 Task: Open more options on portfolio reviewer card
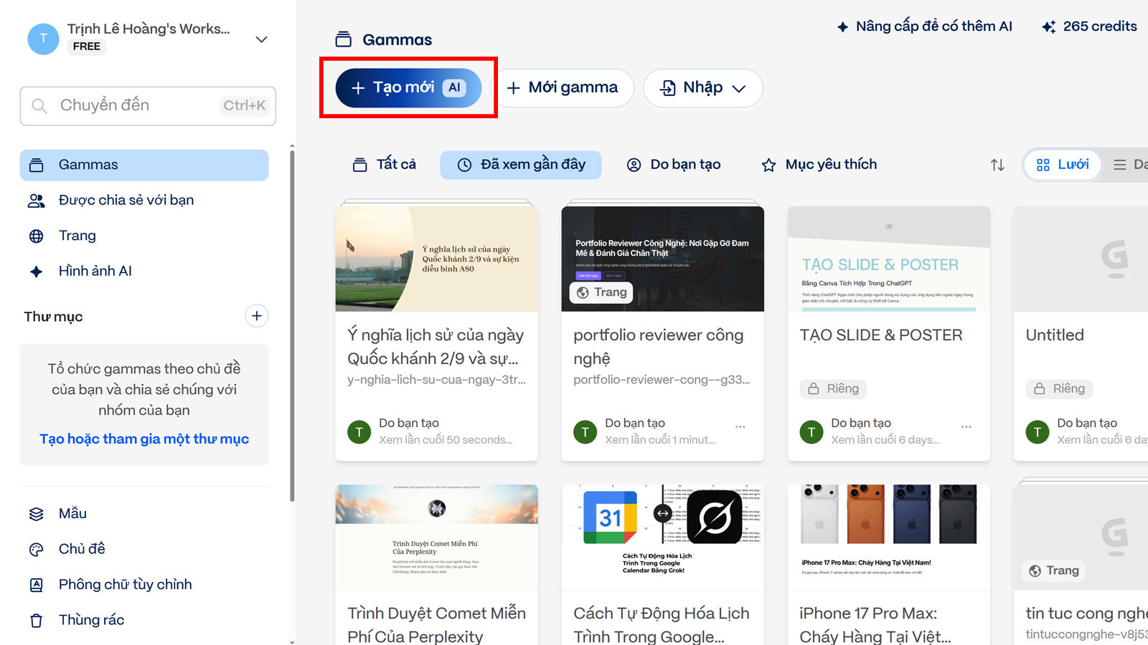740,427
